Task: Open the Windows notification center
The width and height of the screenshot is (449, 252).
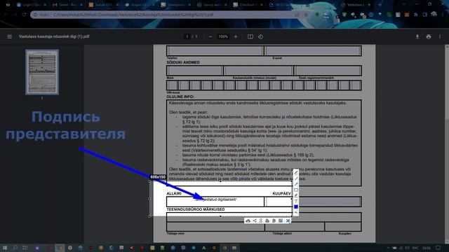Action: coord(438,248)
